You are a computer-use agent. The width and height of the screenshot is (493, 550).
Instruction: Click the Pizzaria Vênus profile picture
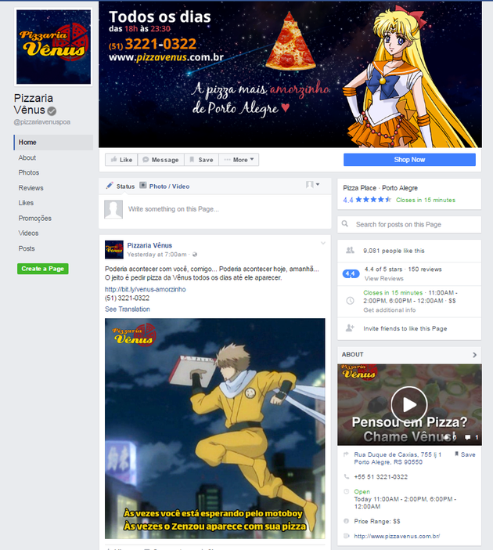pyautogui.click(x=53, y=47)
